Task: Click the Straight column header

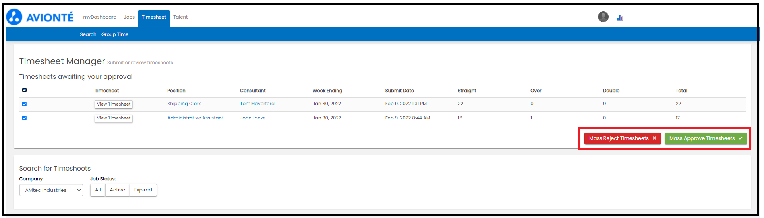Action: click(467, 91)
